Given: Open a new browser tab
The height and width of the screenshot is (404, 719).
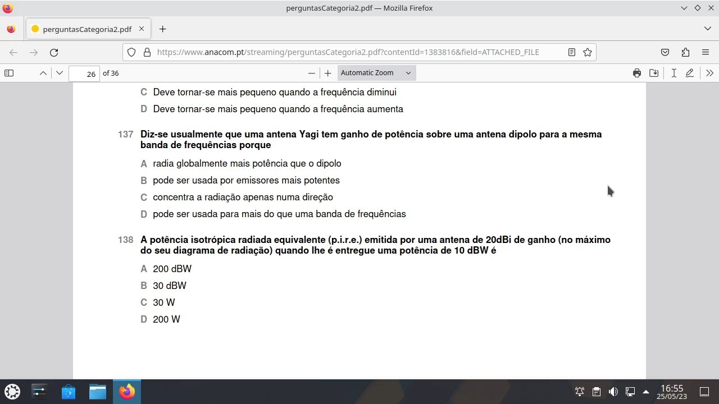Looking at the screenshot, I should pos(162,29).
